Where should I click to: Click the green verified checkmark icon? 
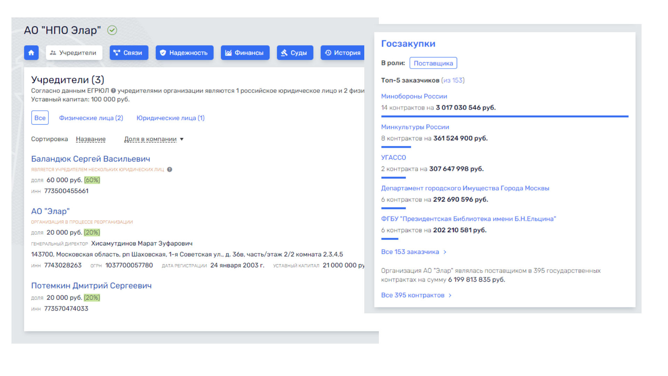click(112, 30)
